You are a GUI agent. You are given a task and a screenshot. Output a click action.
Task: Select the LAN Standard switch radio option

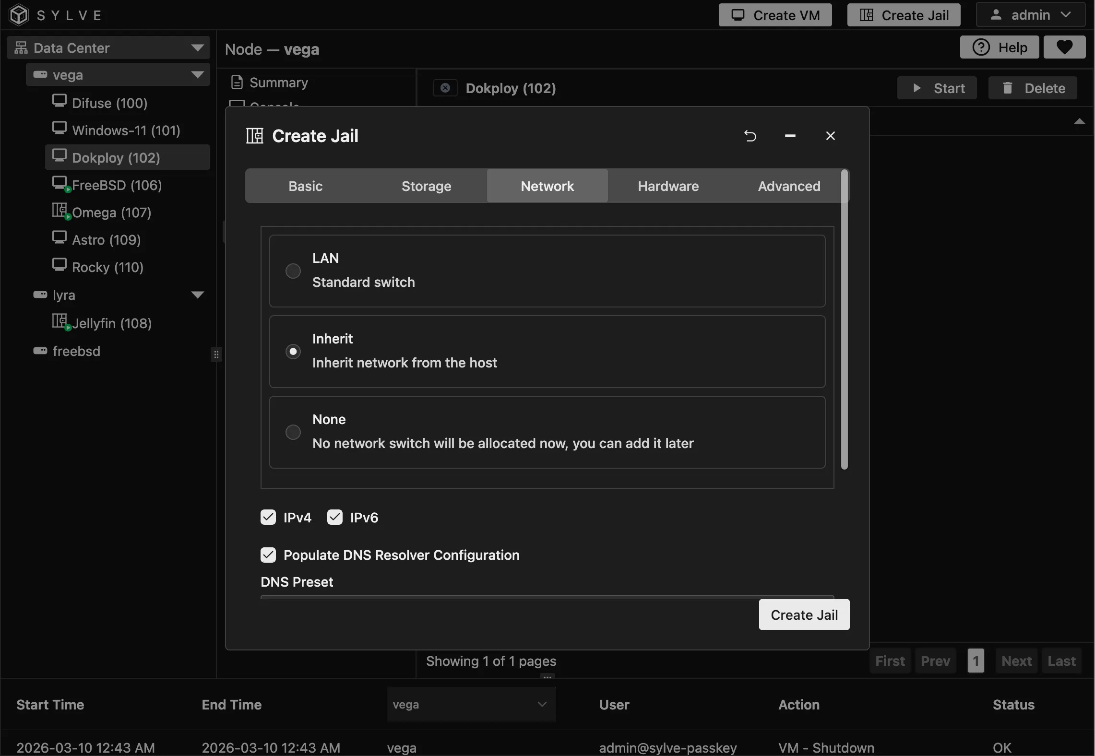[x=293, y=271]
